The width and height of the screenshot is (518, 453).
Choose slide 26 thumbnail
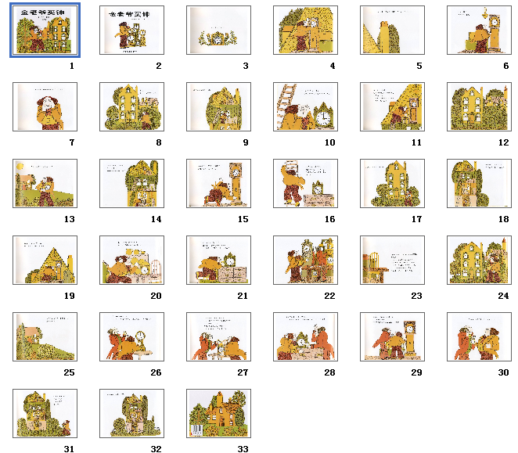[131, 336]
